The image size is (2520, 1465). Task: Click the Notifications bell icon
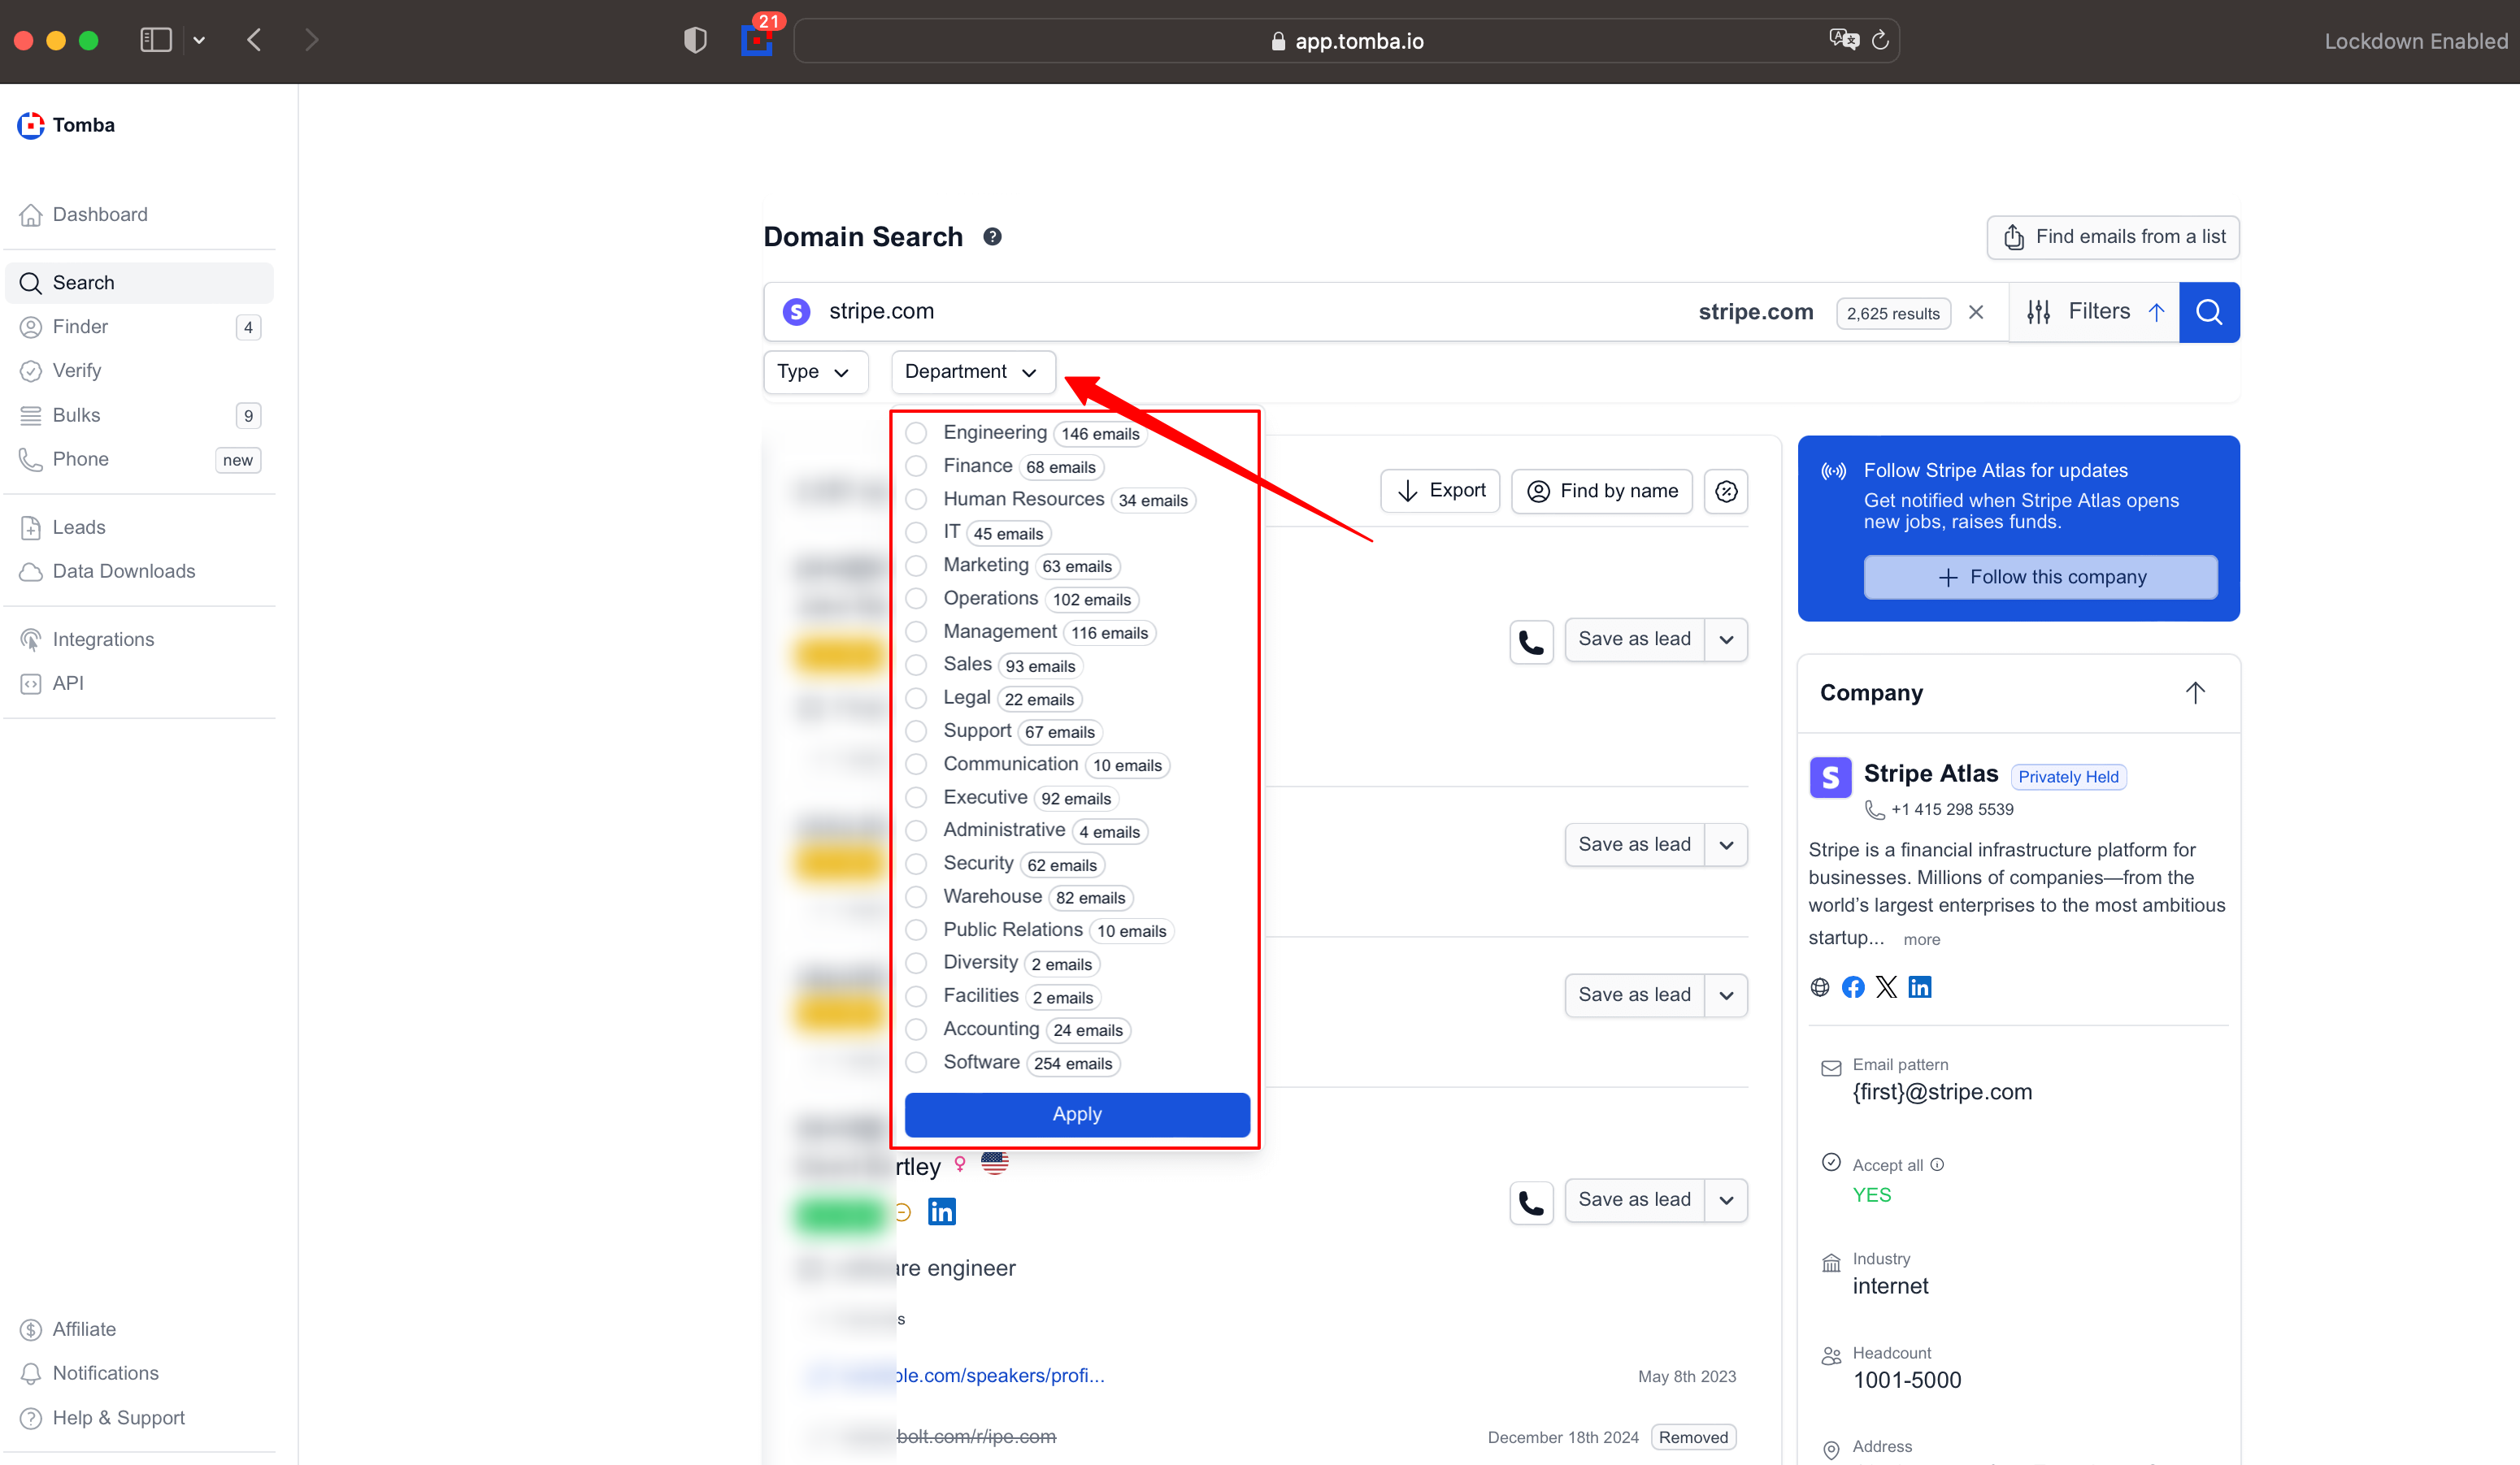tap(31, 1373)
